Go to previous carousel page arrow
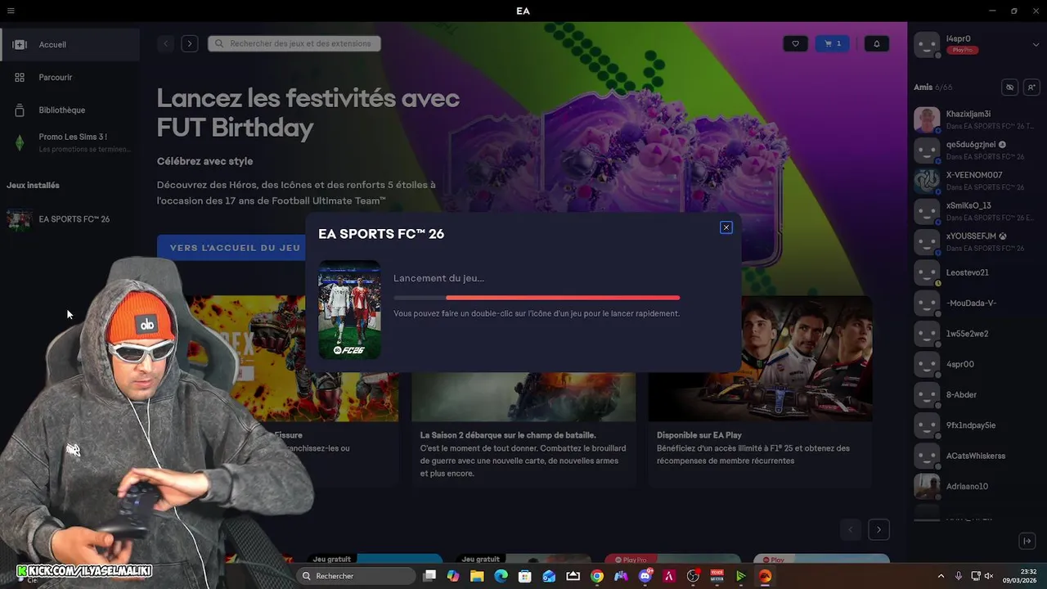 850,530
